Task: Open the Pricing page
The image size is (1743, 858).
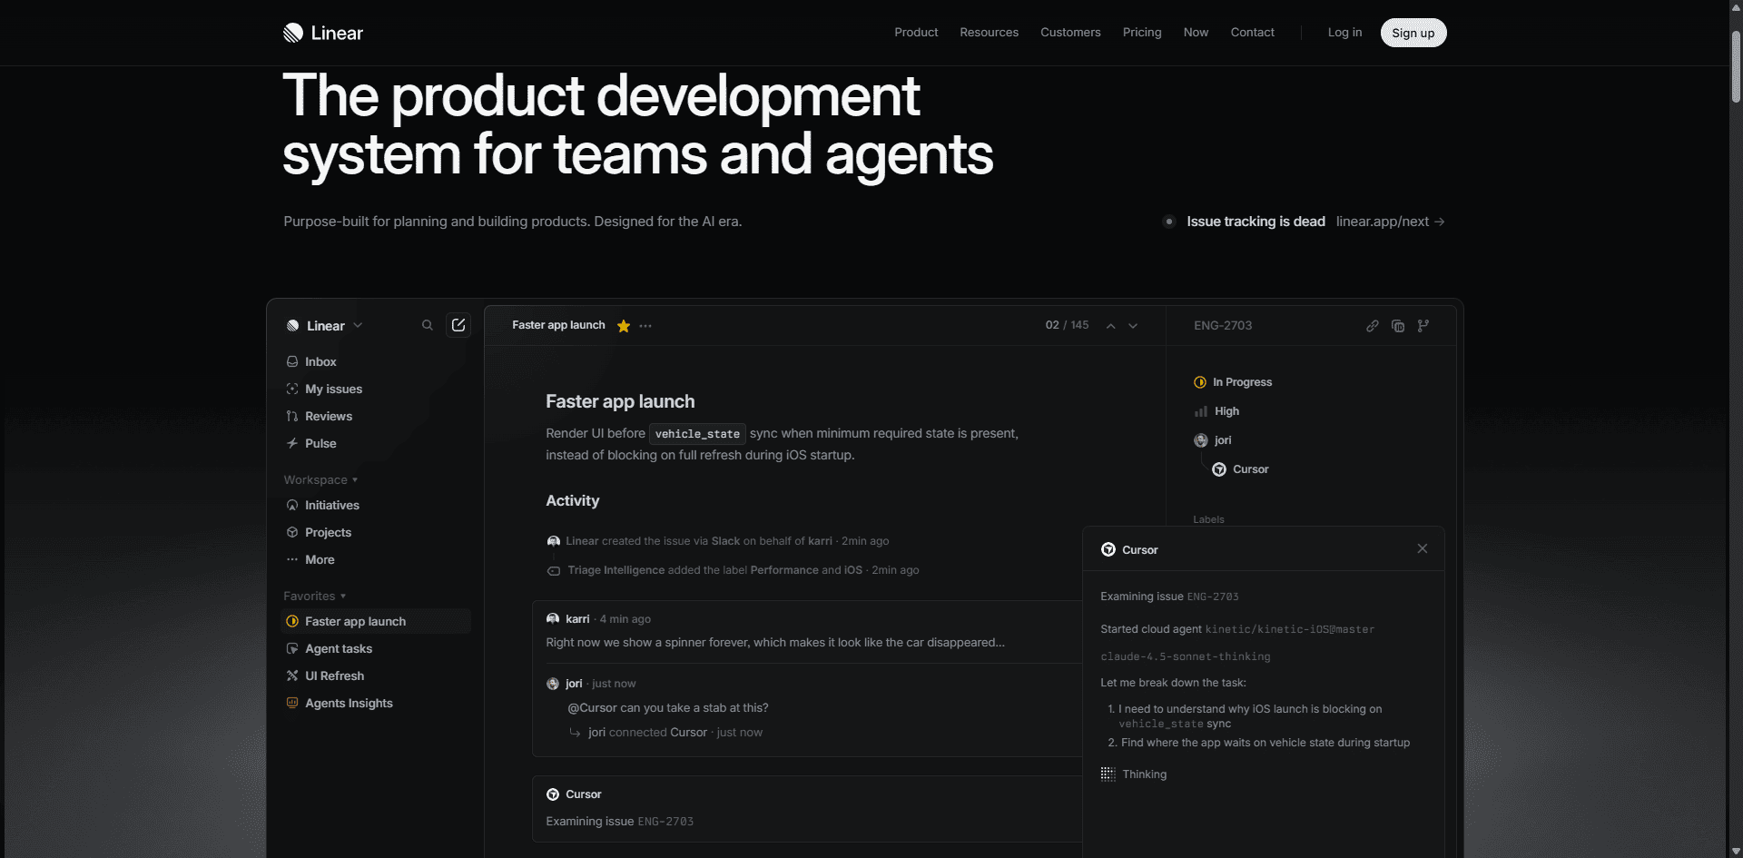Action: [1142, 33]
